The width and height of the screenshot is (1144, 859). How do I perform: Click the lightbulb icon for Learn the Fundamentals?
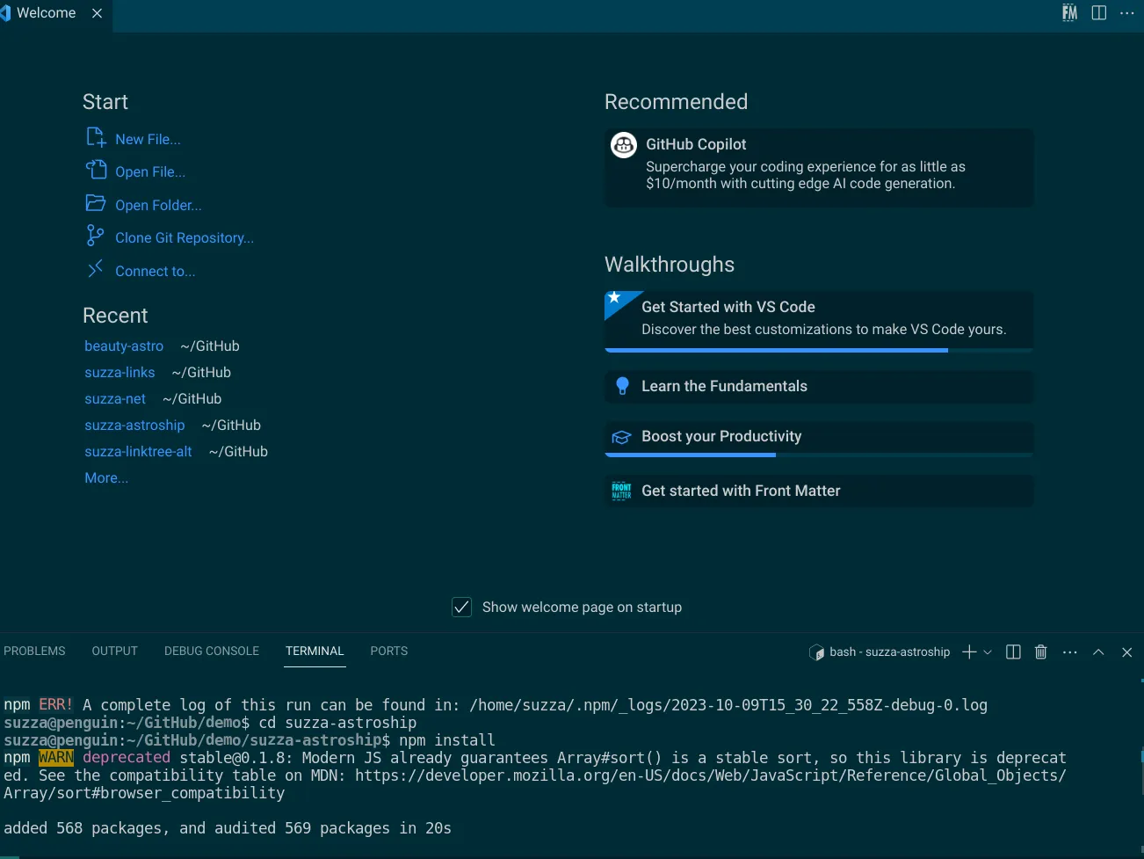pos(622,386)
